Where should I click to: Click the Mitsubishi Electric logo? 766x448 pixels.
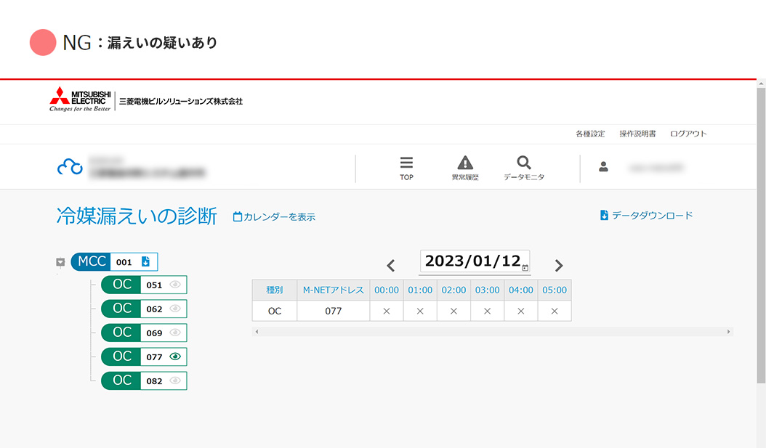click(x=80, y=100)
